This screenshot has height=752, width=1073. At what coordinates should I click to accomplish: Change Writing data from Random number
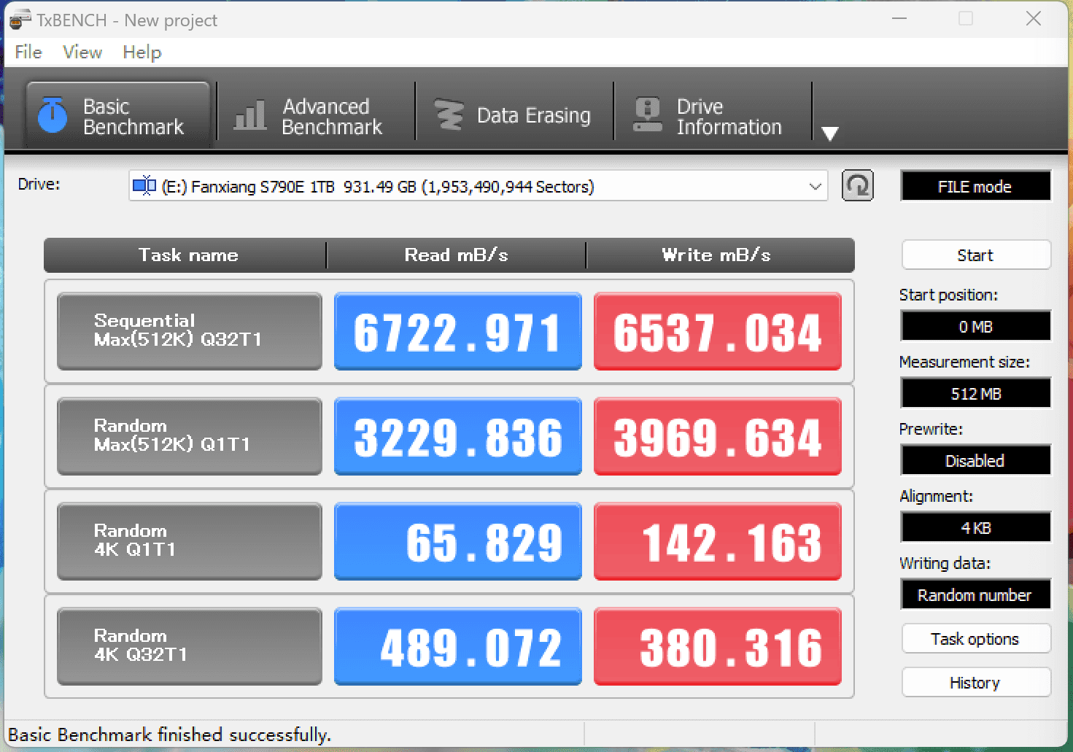pos(975,594)
